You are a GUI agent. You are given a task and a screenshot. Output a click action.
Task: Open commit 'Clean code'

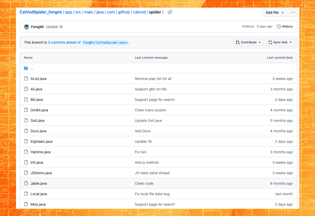pyautogui.click(x=144, y=183)
